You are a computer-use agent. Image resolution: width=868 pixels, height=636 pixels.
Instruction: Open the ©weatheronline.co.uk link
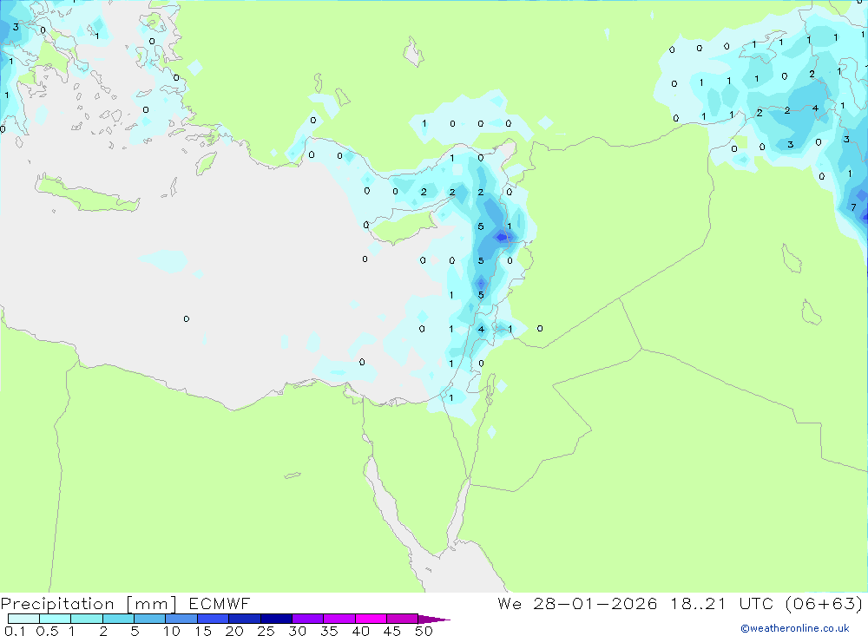[x=794, y=628]
